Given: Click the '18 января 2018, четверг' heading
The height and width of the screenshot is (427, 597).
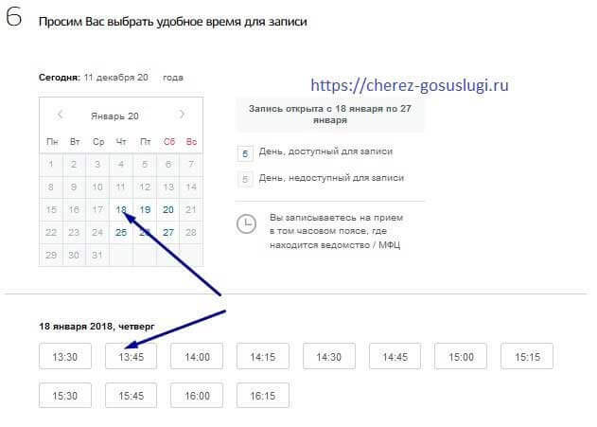Looking at the screenshot, I should coord(97,327).
